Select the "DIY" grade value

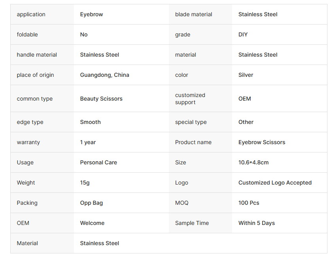[x=243, y=34]
